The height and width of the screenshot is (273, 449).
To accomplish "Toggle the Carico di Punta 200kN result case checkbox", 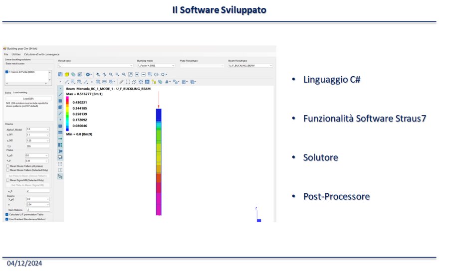I will pos(7,72).
